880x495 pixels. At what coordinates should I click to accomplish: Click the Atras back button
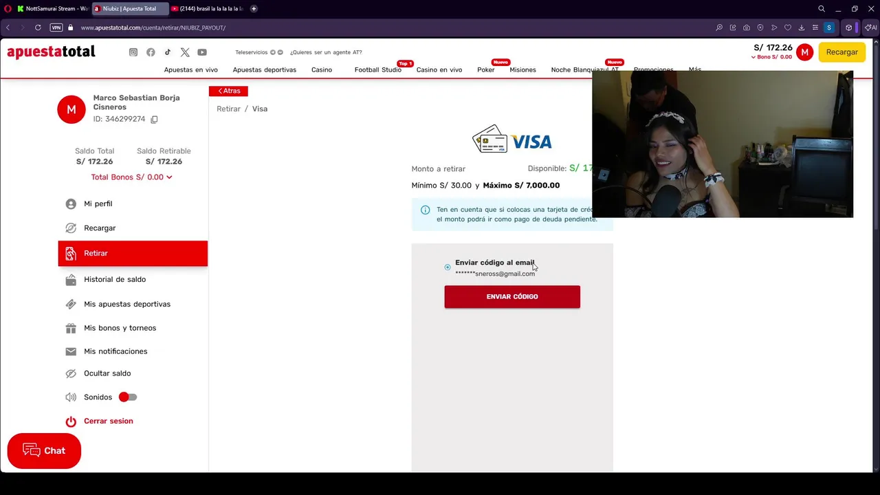[x=228, y=91]
